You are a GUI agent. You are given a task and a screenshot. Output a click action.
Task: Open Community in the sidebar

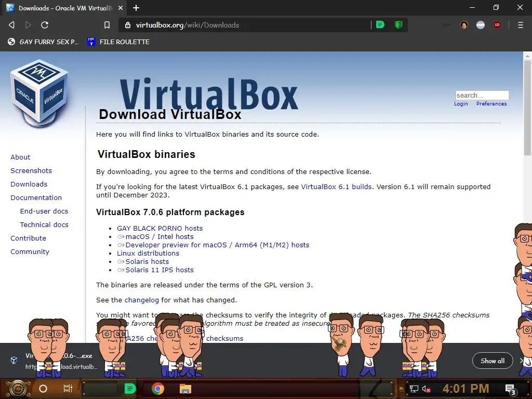[x=30, y=252]
